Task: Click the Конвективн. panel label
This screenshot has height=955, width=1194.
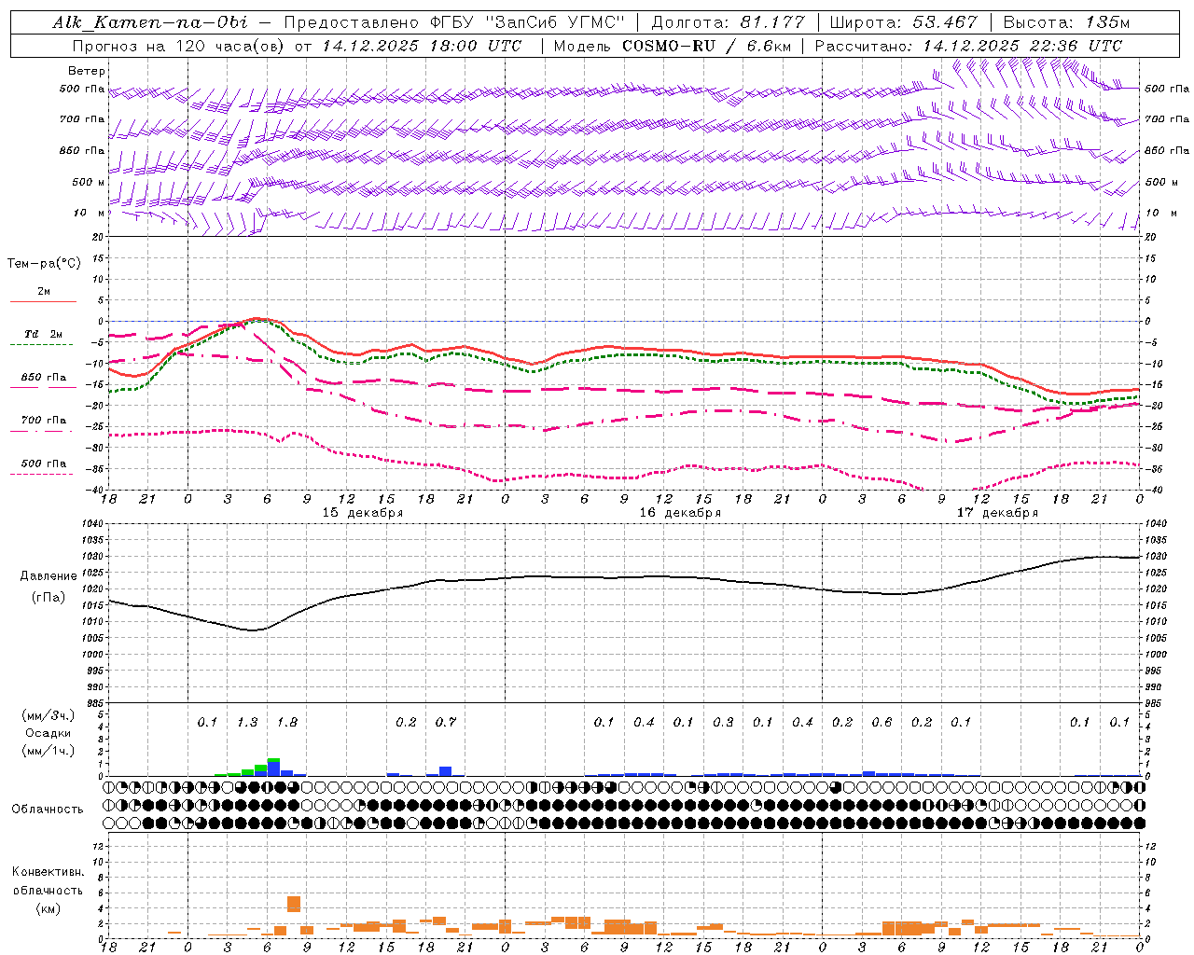Action: (x=48, y=872)
